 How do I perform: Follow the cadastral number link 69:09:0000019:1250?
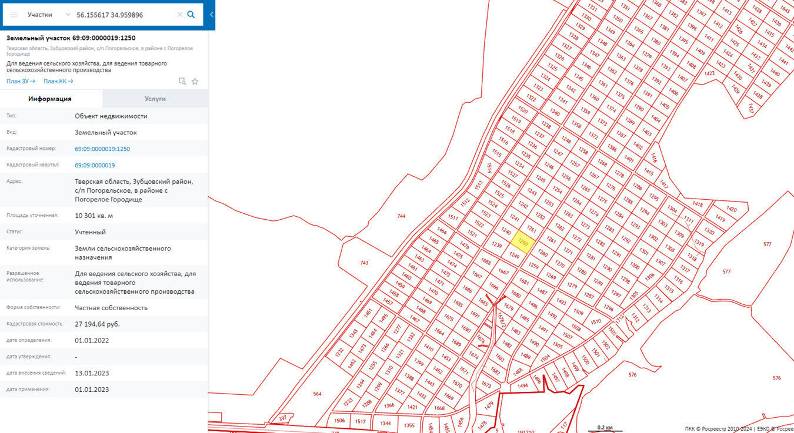(x=102, y=149)
